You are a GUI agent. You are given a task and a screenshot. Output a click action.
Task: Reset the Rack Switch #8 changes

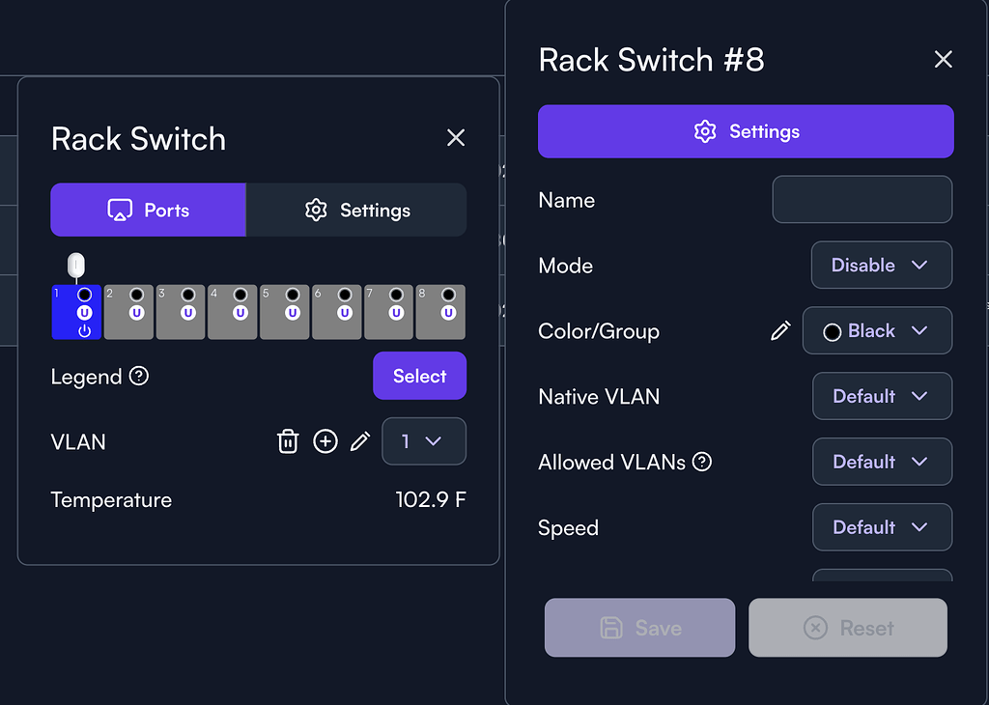[847, 628]
